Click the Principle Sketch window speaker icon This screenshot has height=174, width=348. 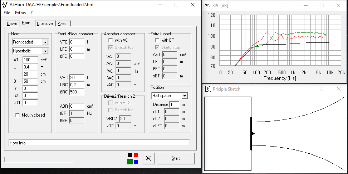pos(208,89)
